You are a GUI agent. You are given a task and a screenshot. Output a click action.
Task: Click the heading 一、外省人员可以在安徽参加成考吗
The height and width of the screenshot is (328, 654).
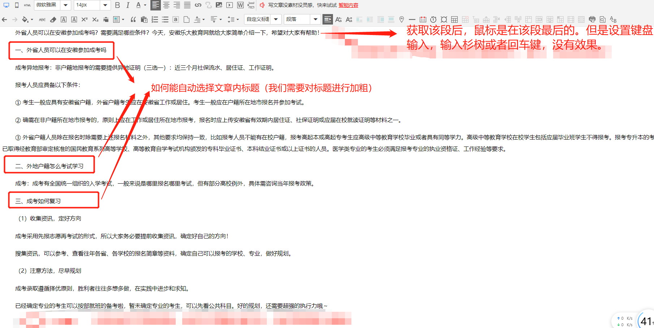pos(61,50)
